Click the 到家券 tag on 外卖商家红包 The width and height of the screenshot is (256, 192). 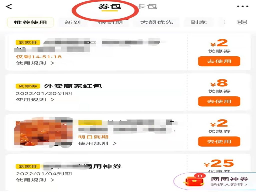(28, 86)
